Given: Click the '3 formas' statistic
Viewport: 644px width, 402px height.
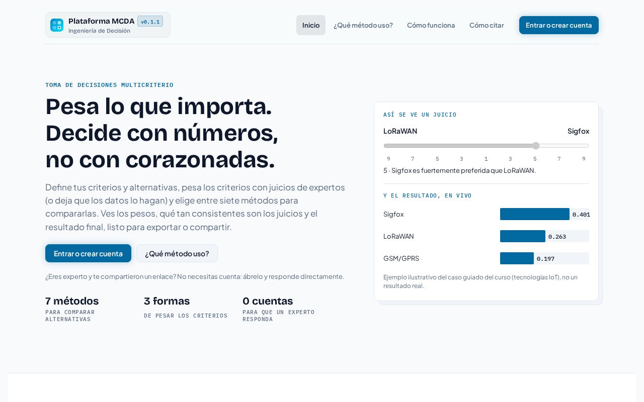Looking at the screenshot, I should tap(186, 307).
